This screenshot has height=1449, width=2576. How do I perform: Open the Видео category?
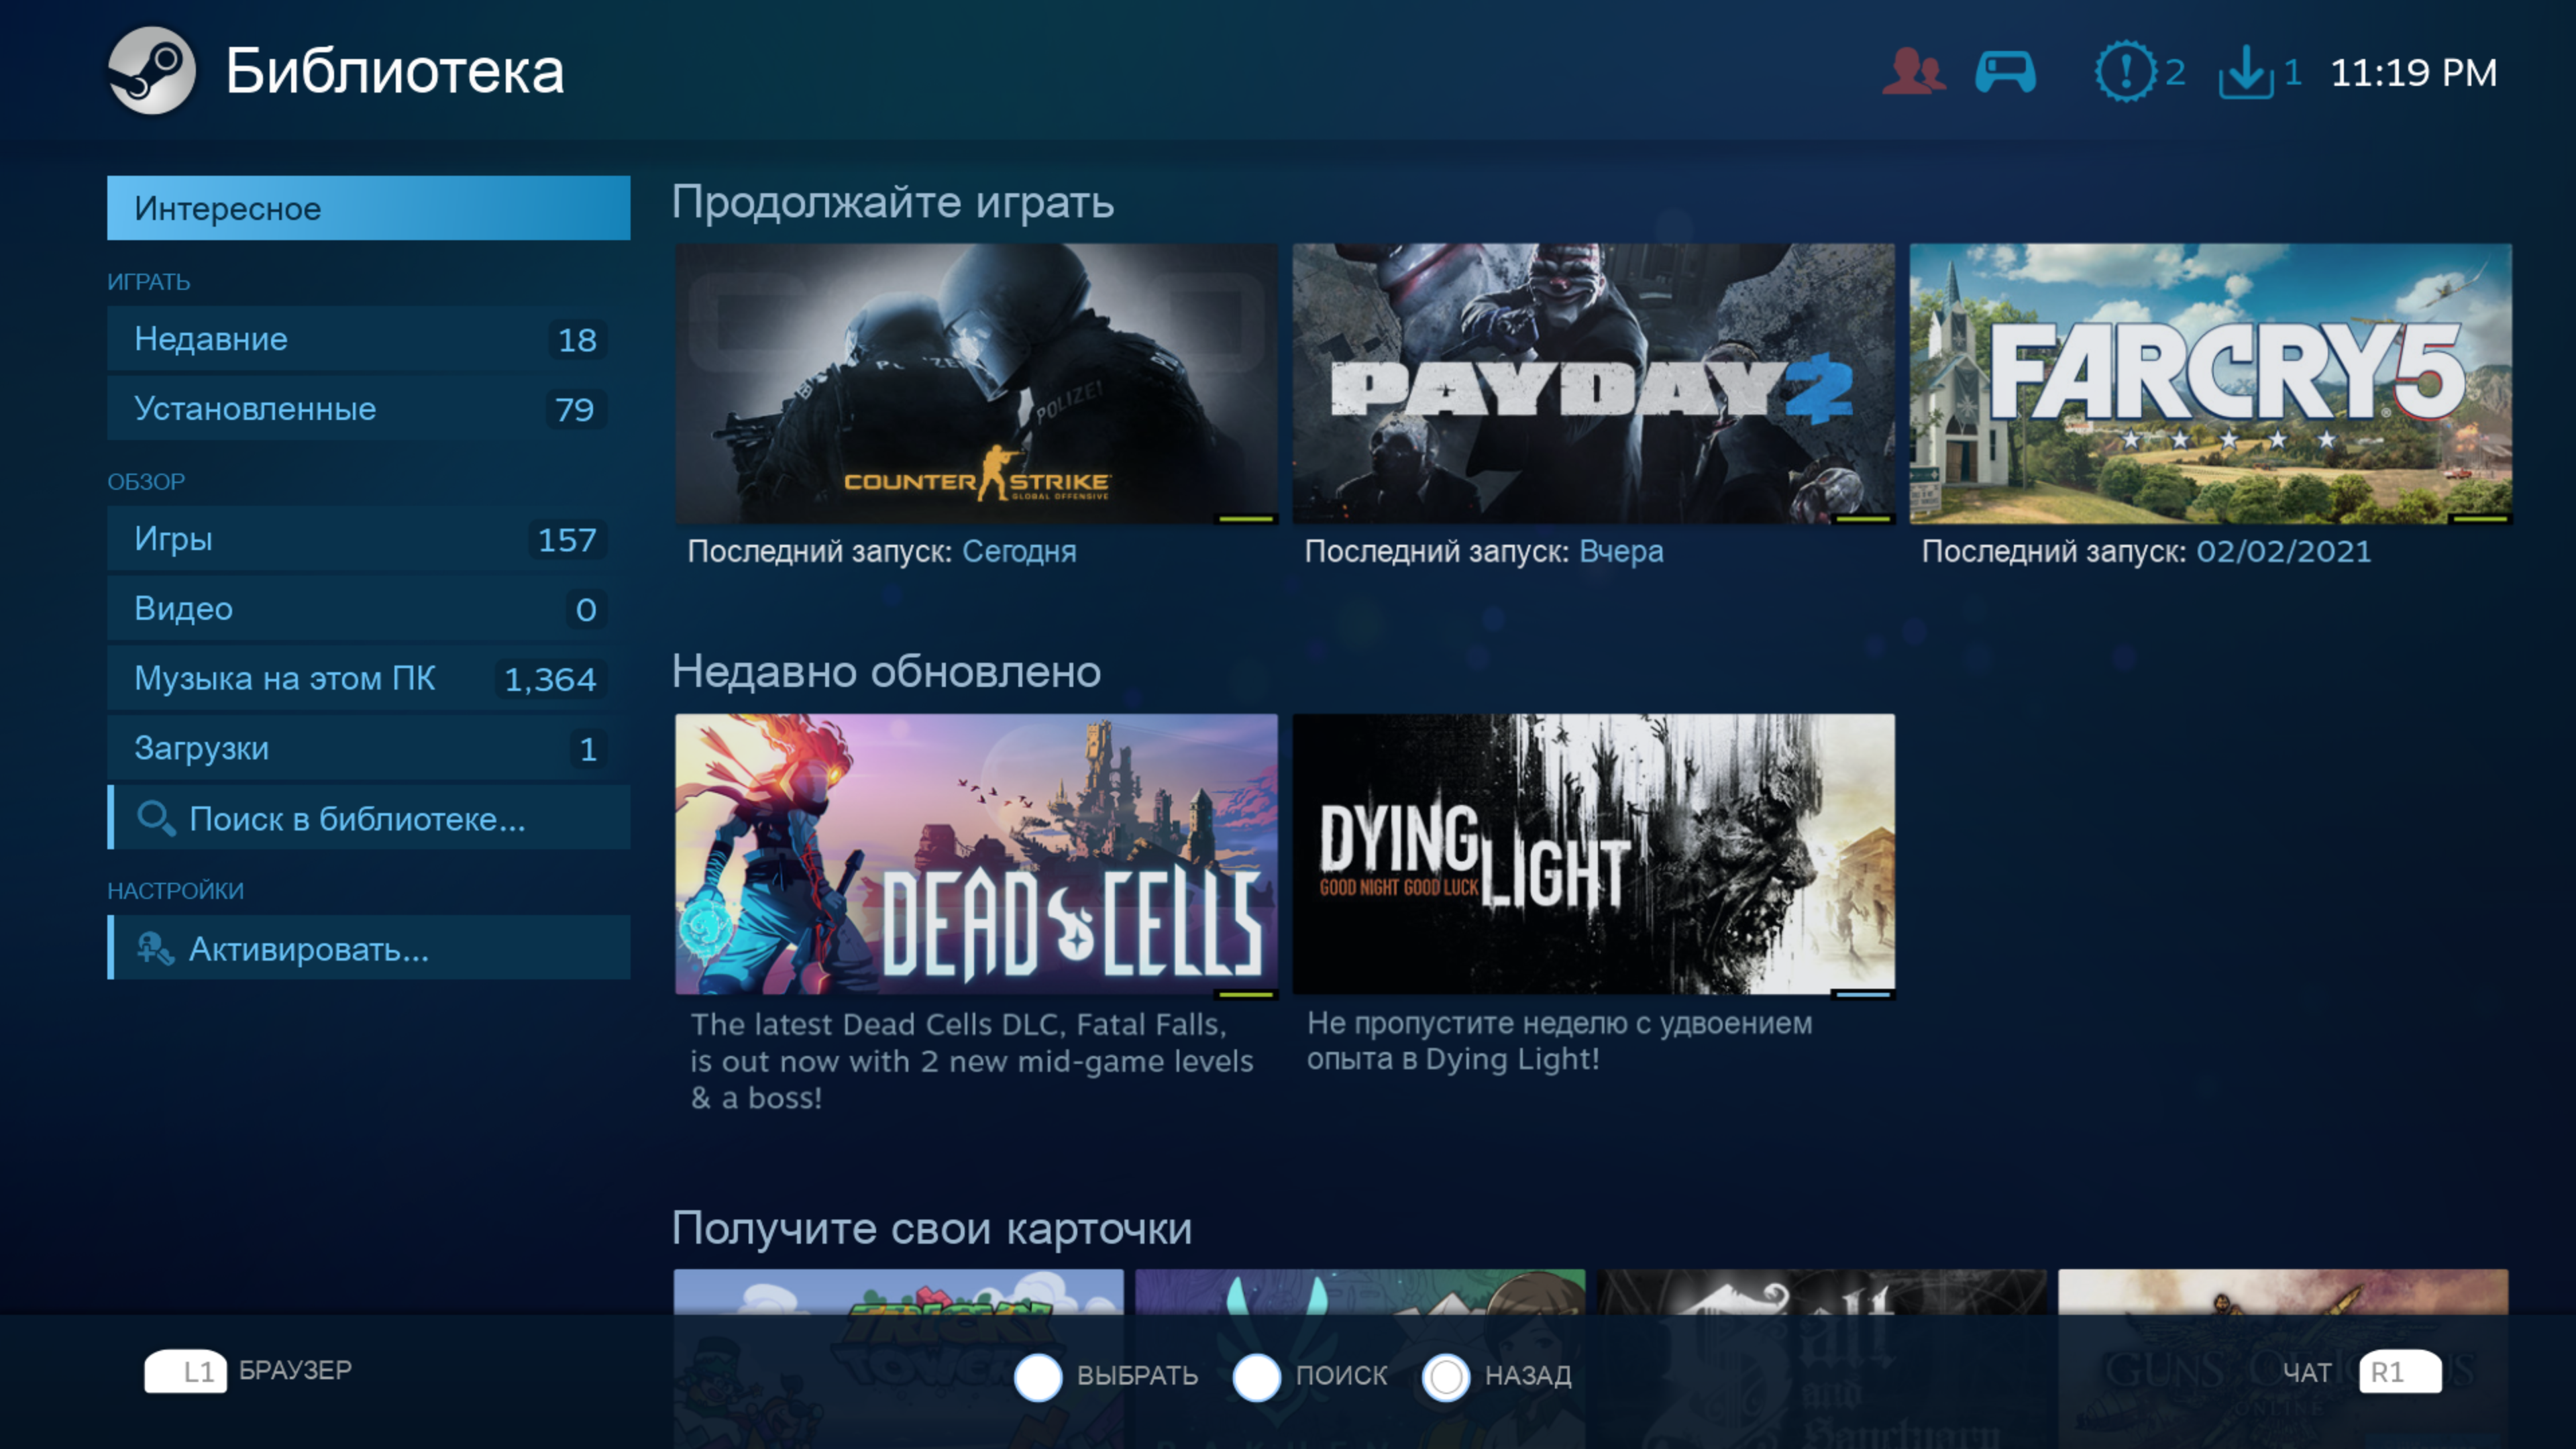tap(369, 609)
